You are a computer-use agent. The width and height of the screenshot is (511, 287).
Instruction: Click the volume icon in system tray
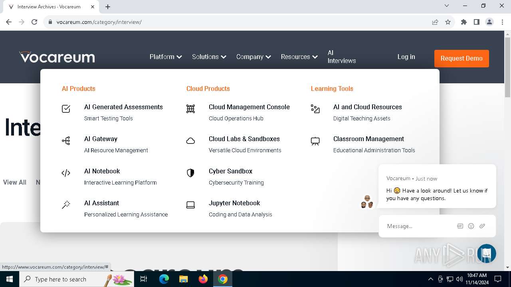[459, 279]
